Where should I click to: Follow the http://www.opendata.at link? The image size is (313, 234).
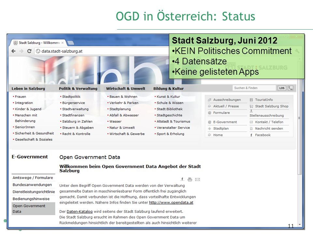tap(171, 202)
